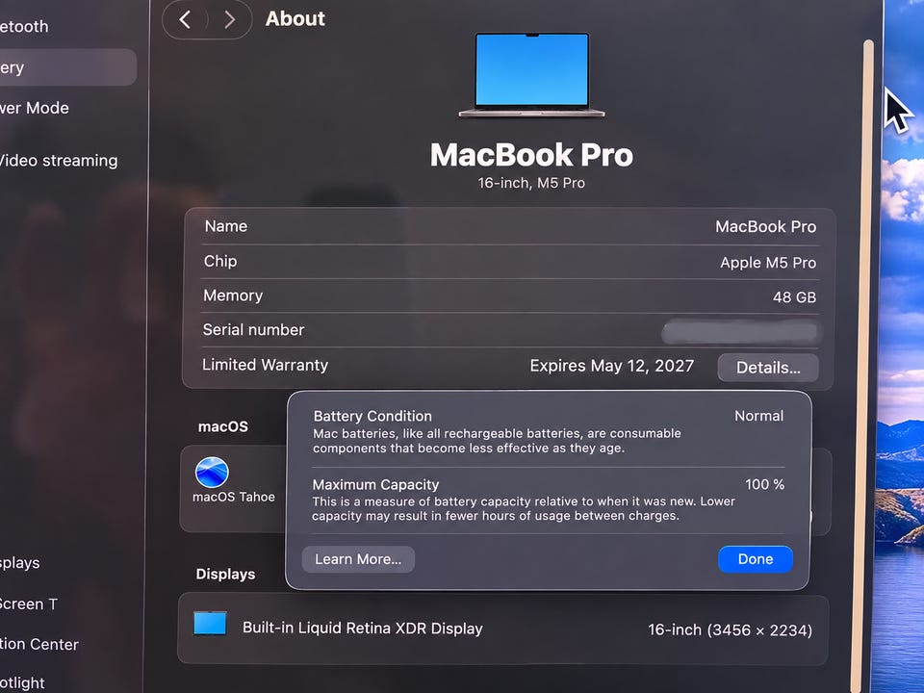The width and height of the screenshot is (924, 693).
Task: Click the Built-in display icon
Action: click(211, 624)
